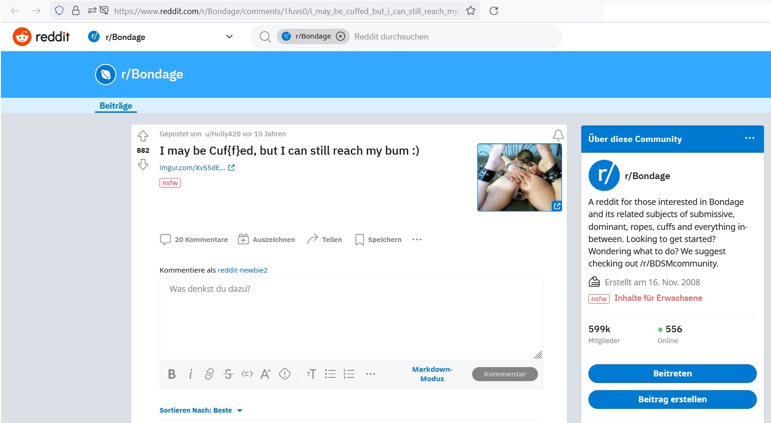Click the search magnifier icon
The height and width of the screenshot is (423, 771).
(x=265, y=37)
